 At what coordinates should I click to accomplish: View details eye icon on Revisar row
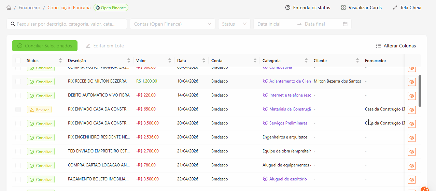412,110
